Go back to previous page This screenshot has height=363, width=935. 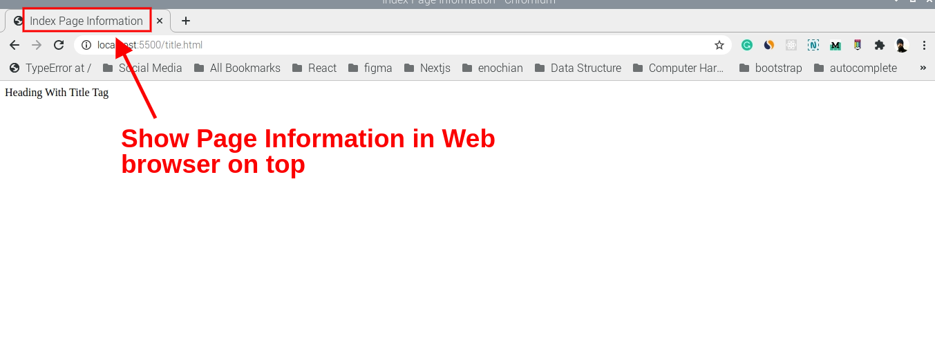pyautogui.click(x=15, y=45)
